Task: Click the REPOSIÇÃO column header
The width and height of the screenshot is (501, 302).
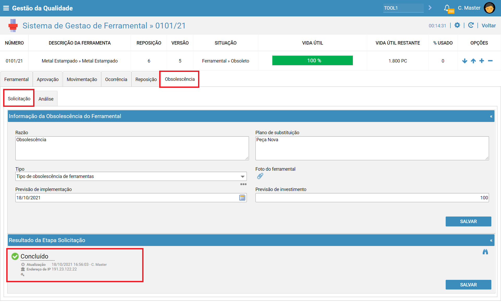Action: point(149,43)
